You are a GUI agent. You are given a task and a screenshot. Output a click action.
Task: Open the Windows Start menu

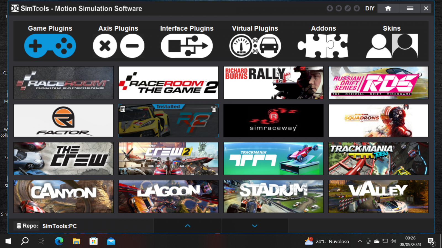click(8, 241)
